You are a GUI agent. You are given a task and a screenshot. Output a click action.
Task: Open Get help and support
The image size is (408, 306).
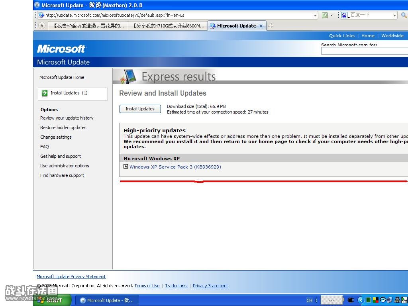click(61, 156)
